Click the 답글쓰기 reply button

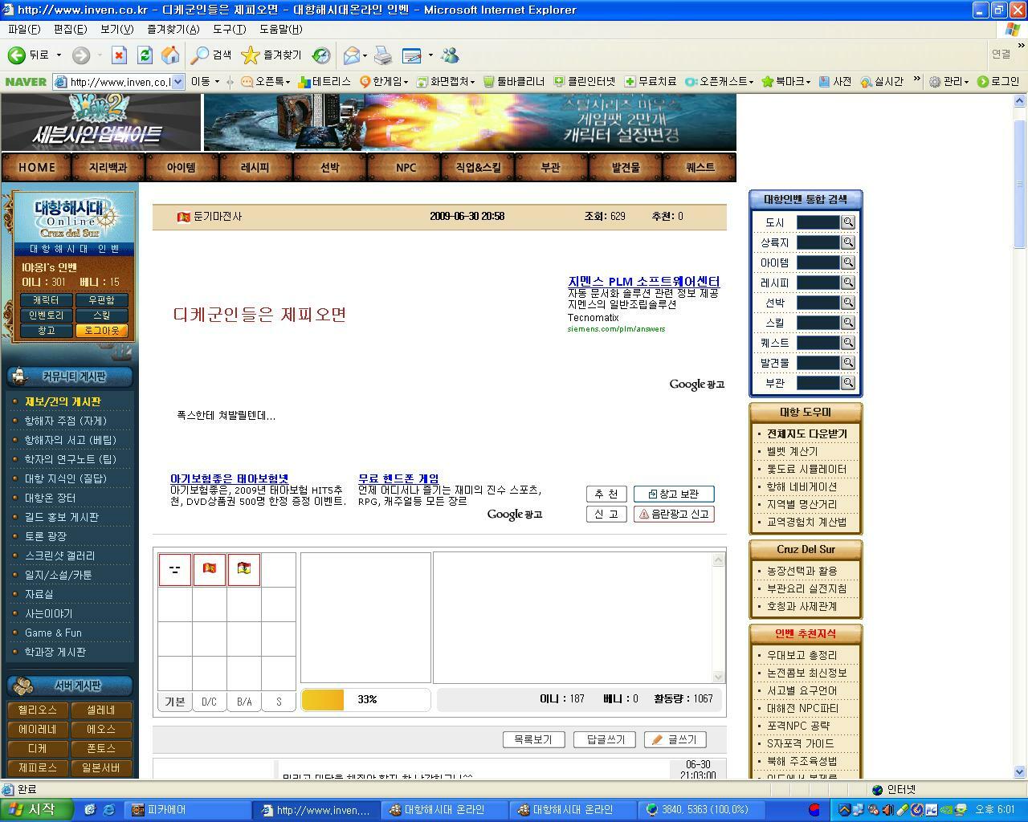coord(605,739)
